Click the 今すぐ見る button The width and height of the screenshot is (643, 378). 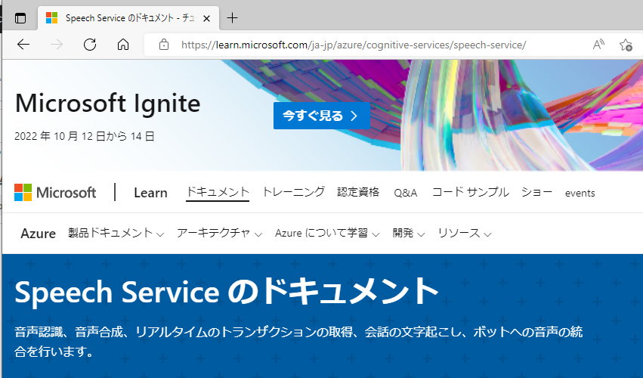tap(322, 116)
